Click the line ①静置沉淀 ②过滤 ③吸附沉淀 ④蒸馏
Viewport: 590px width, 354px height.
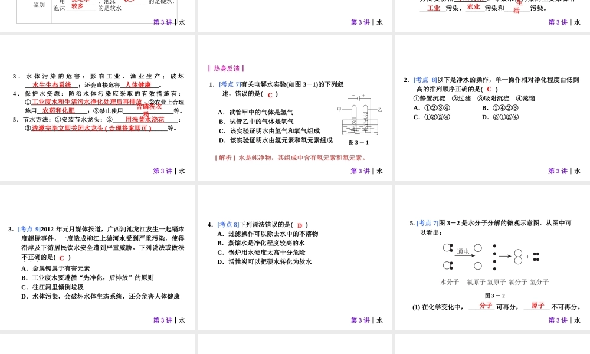click(x=474, y=99)
